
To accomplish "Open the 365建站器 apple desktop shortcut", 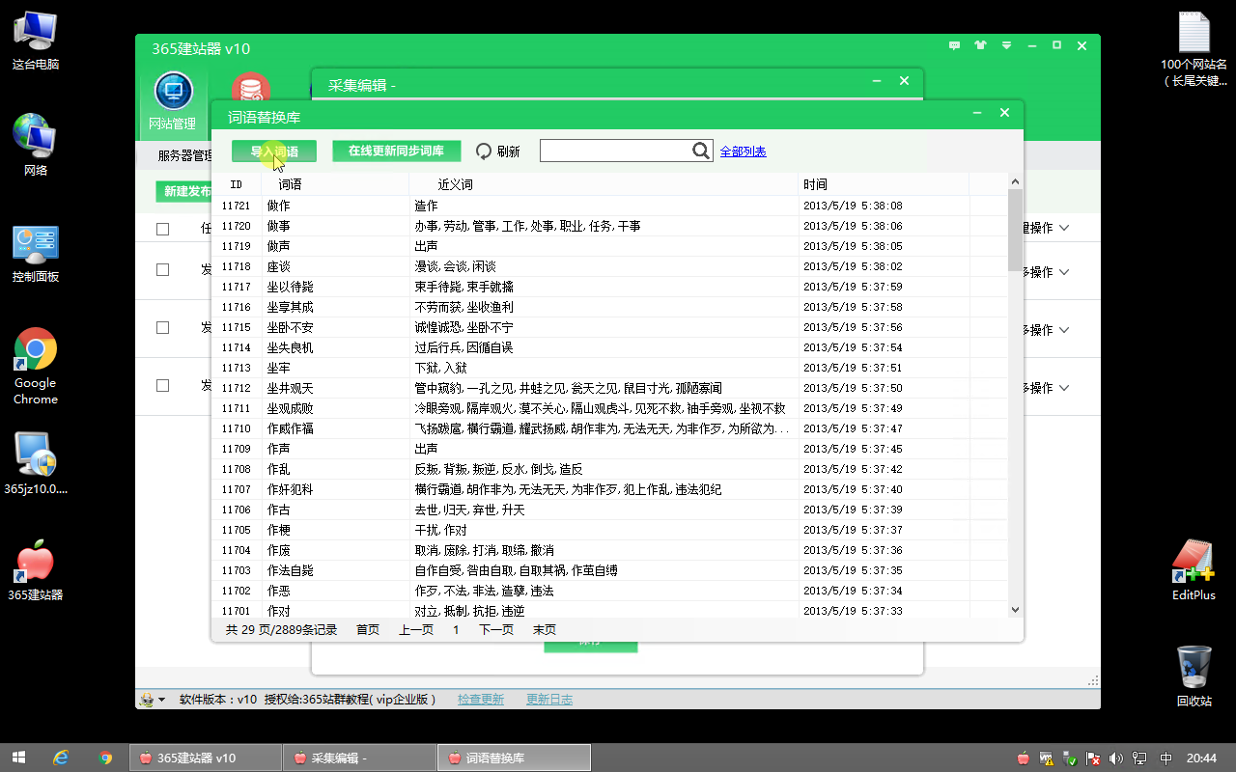I will coord(36,571).
